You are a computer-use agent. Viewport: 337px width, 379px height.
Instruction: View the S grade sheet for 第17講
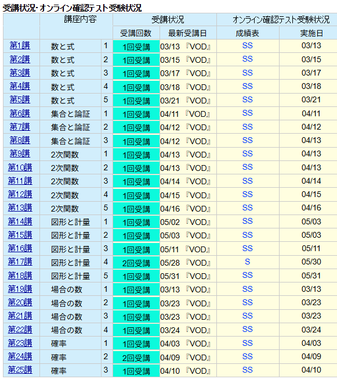pos(247,262)
